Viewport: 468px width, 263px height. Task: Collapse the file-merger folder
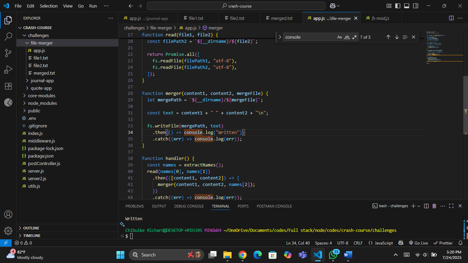[27, 43]
